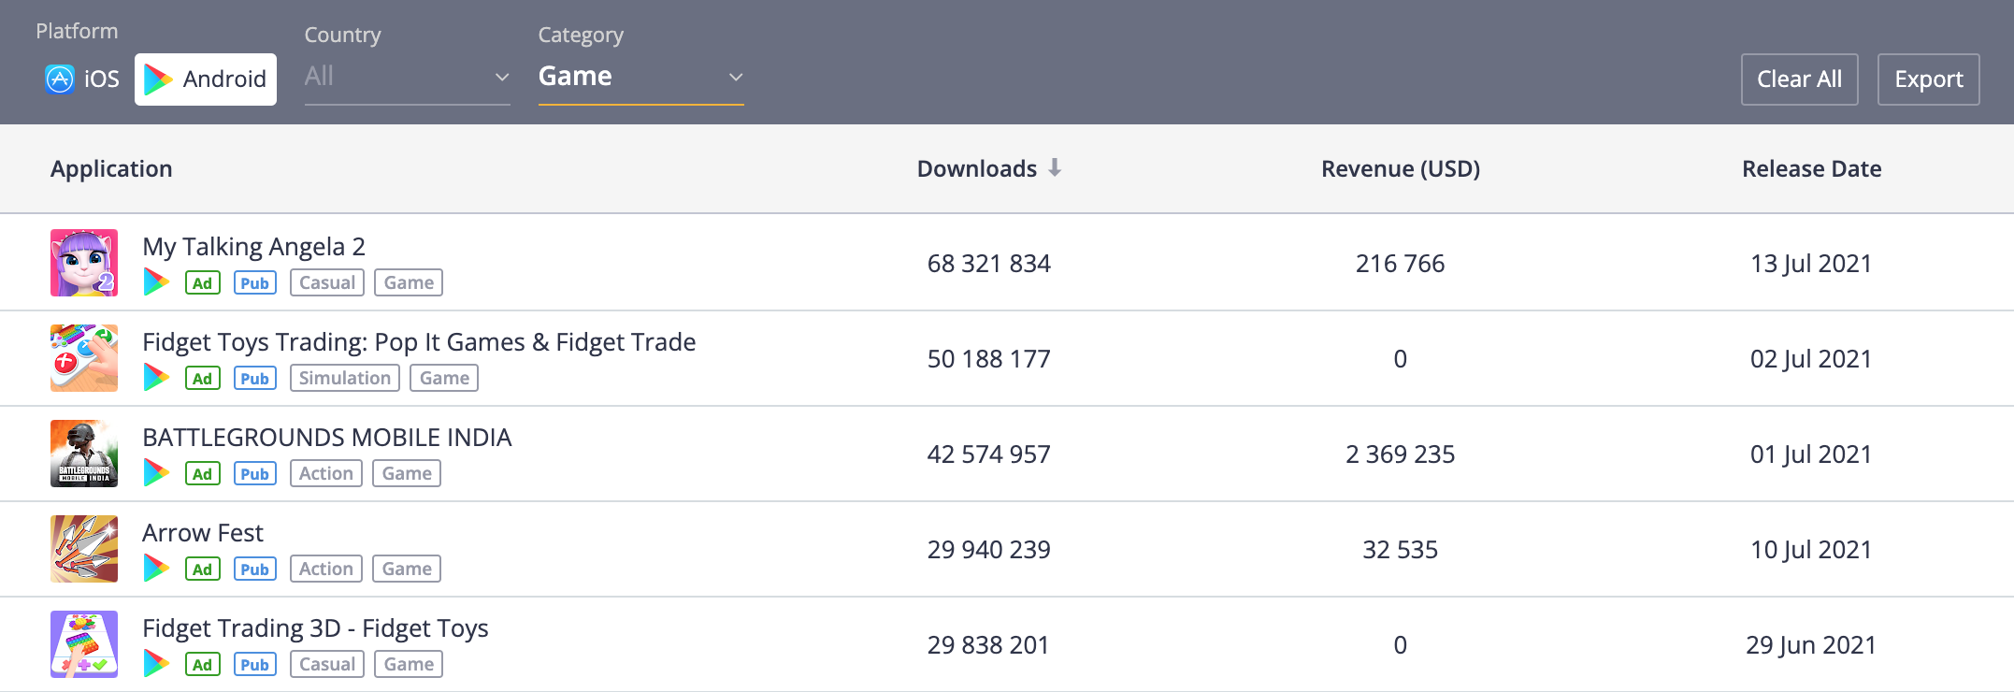Click Ad badge for My Talking Angela 2
Image resolution: width=2014 pixels, height=692 pixels.
(x=203, y=282)
